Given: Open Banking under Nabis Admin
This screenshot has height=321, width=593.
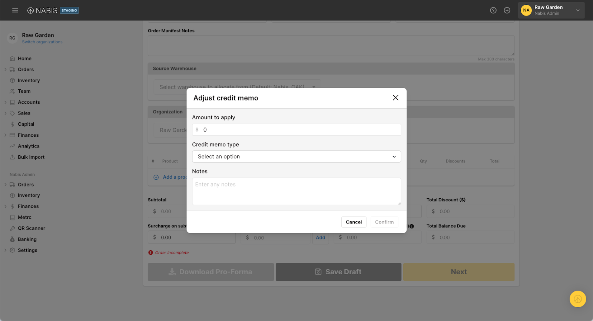Looking at the screenshot, I should [27, 239].
